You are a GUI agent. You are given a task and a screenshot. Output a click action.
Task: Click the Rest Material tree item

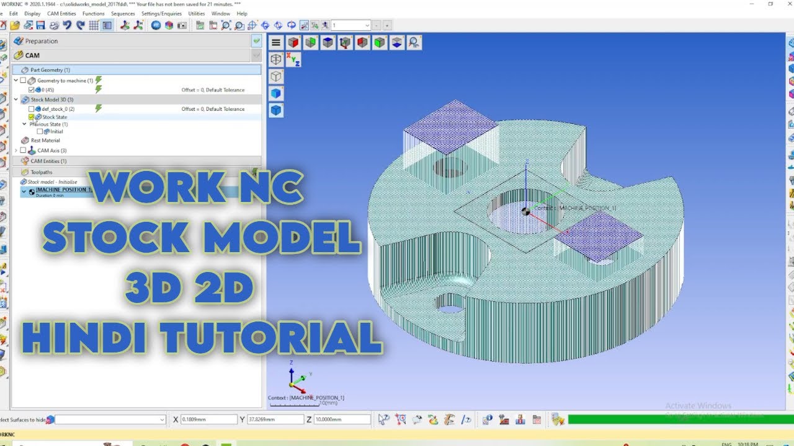45,141
